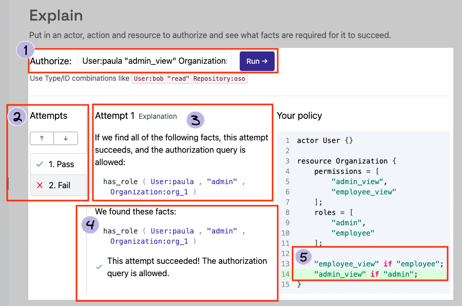Click the down arrow in Attempts
Image resolution: width=462 pixels, height=306 pixels.
[66, 138]
